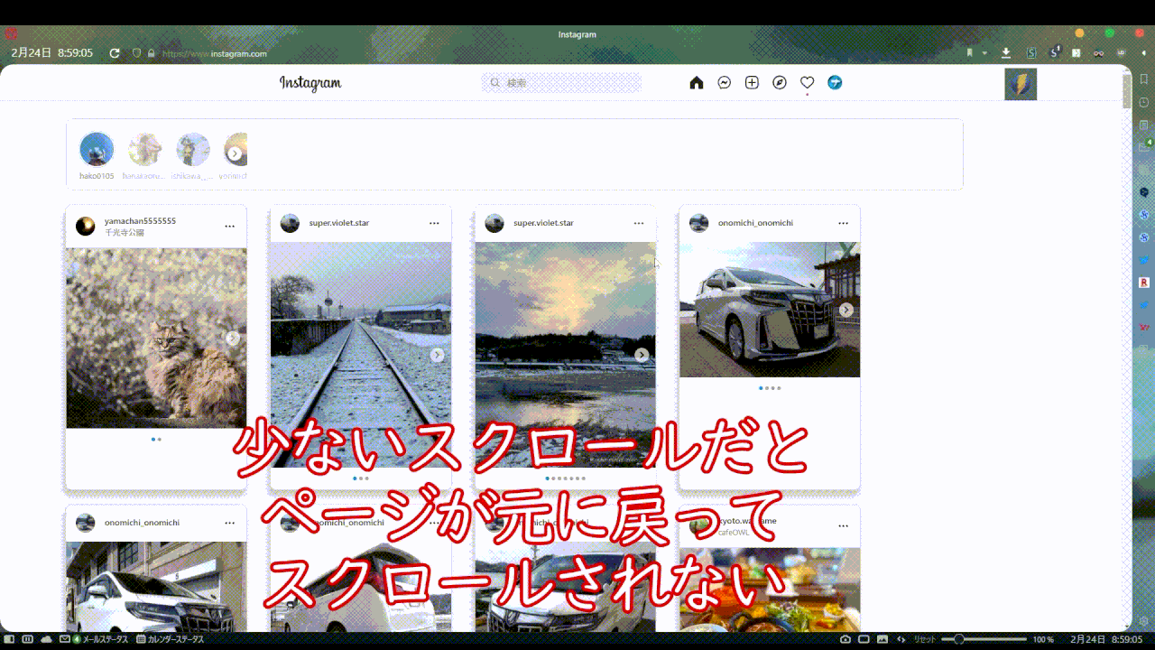Open sync cloud icon in status bar
1155x650 pixels.
(46, 639)
